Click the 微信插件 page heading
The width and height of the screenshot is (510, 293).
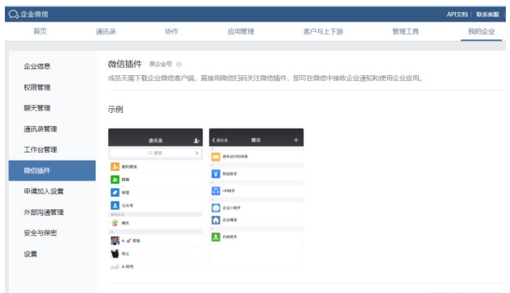pos(125,64)
